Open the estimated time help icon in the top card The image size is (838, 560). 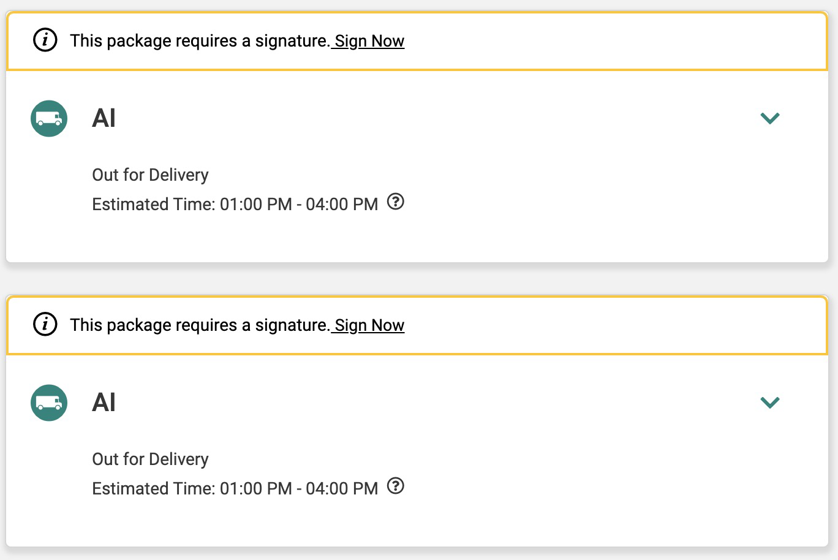click(396, 202)
